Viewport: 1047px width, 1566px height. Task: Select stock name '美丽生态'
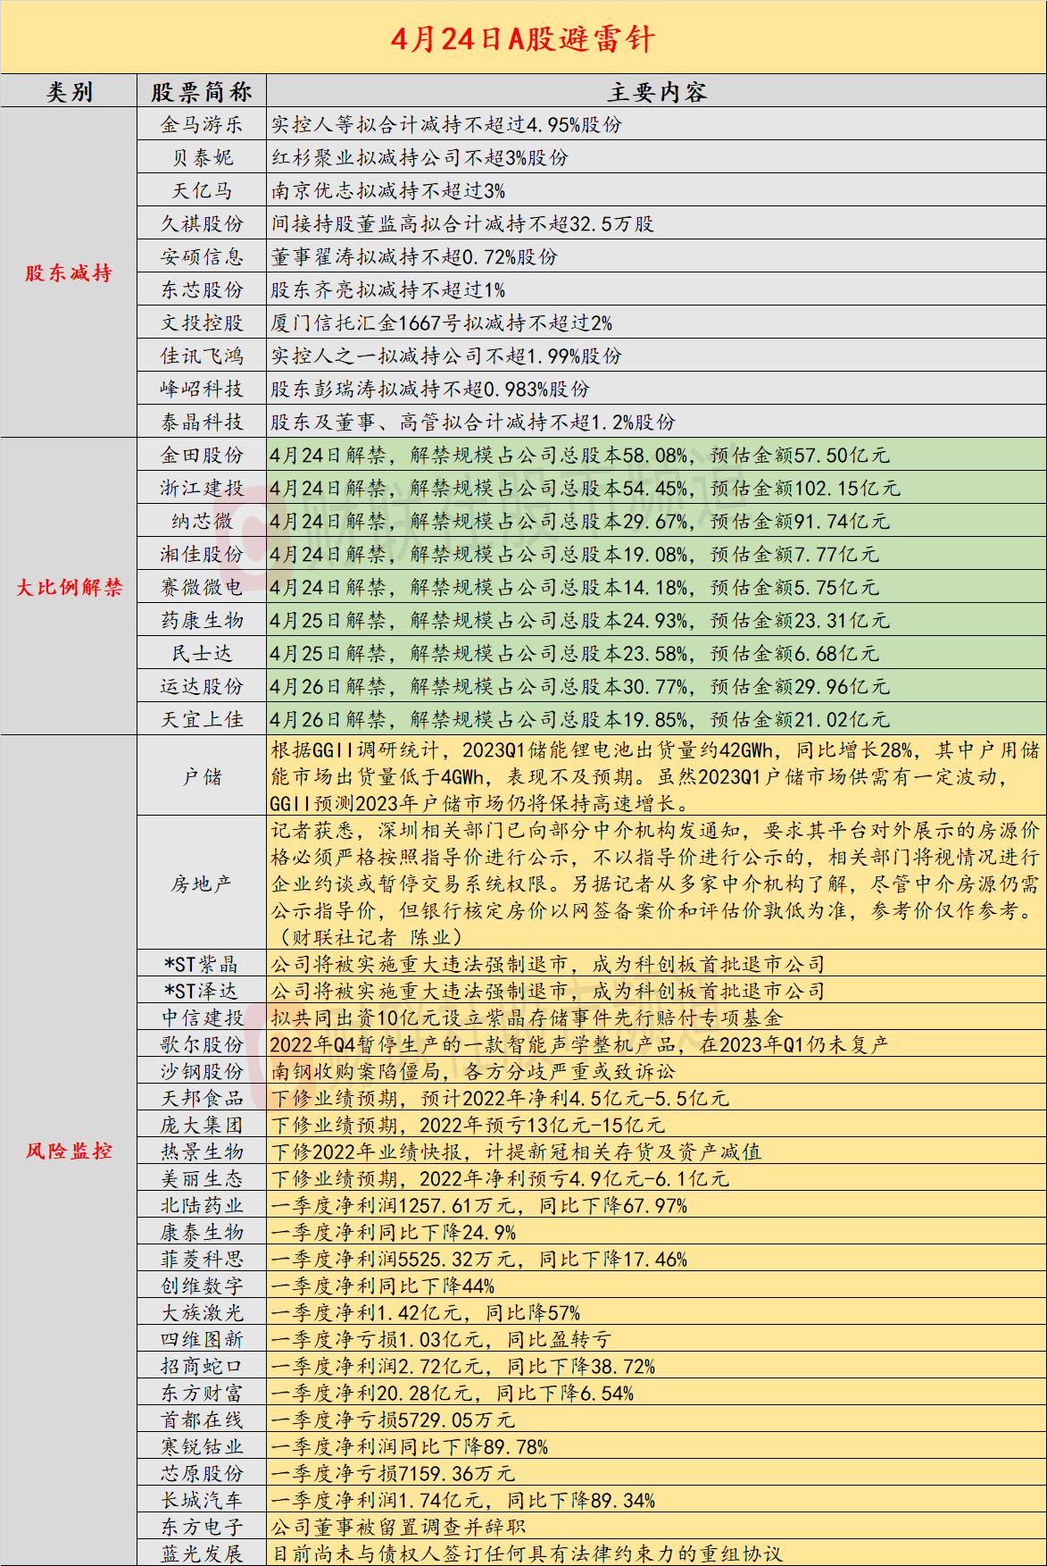[202, 1178]
